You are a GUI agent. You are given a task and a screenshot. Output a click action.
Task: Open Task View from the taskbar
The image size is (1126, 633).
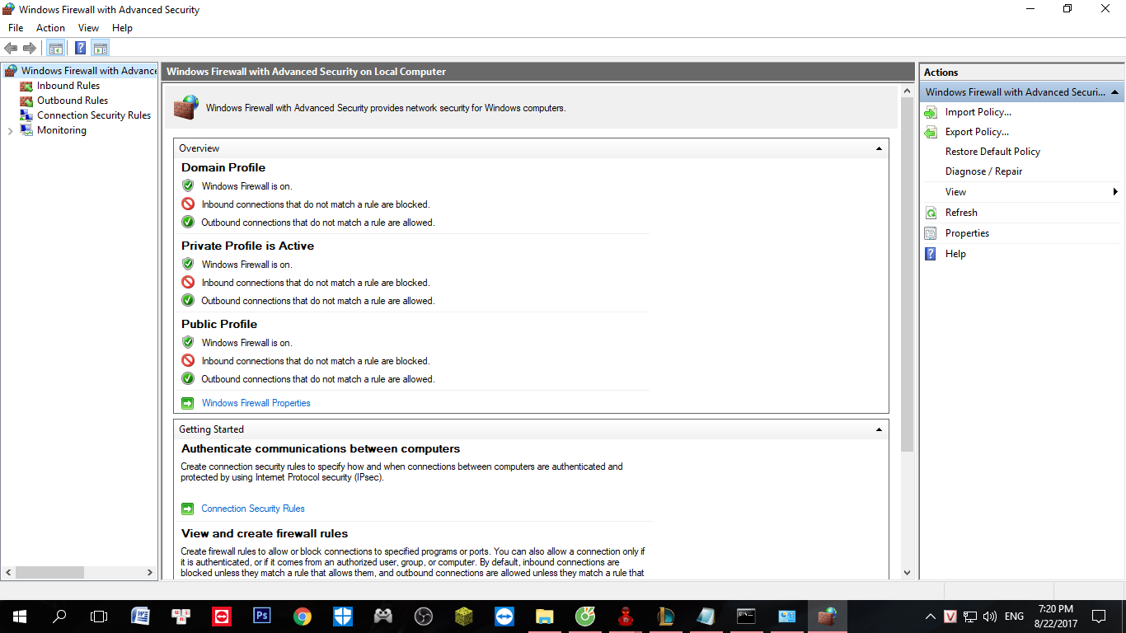[x=99, y=616]
